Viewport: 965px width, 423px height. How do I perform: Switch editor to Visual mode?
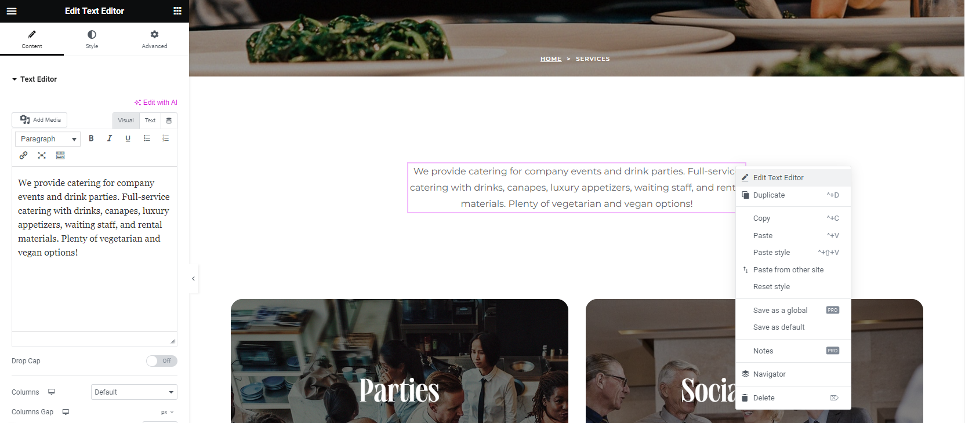(126, 121)
